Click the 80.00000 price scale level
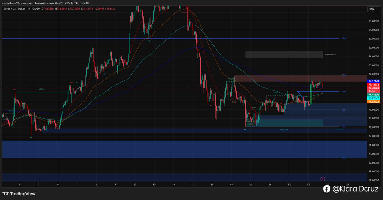The image size is (383, 200). [x=374, y=65]
